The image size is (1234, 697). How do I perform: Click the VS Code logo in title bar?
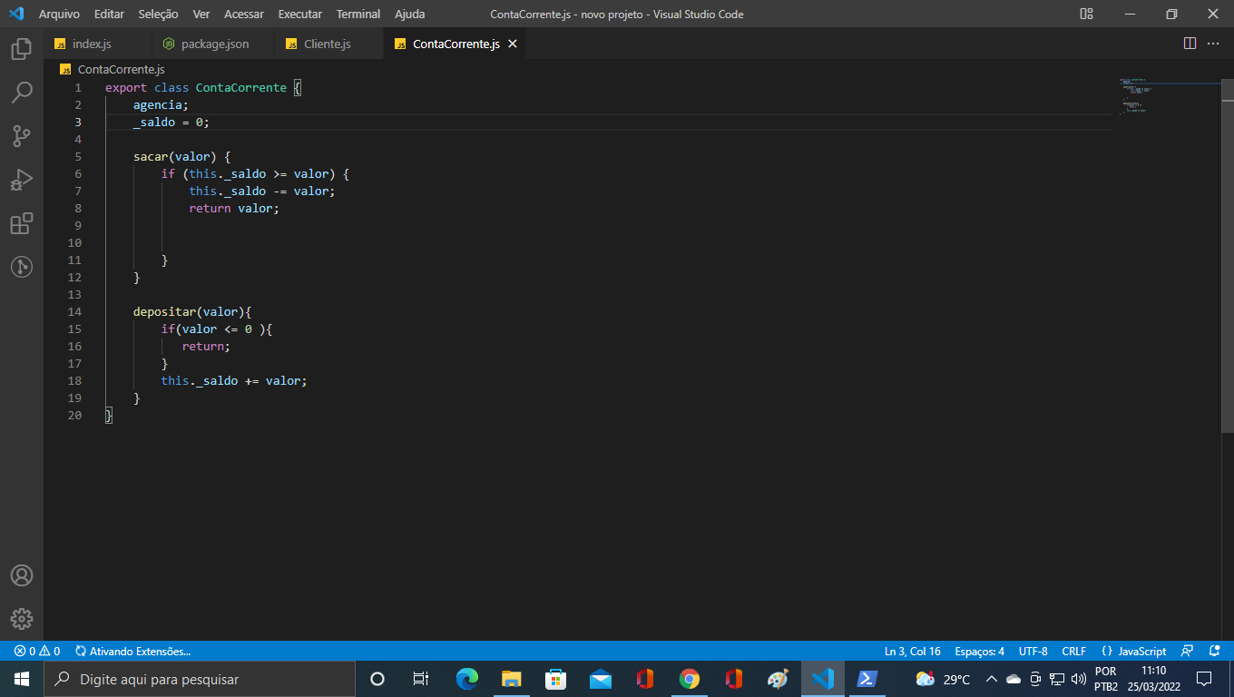[15, 14]
